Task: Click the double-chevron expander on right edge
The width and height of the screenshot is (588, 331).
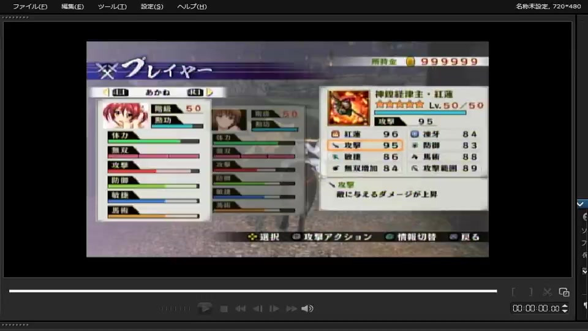Action: (x=584, y=271)
